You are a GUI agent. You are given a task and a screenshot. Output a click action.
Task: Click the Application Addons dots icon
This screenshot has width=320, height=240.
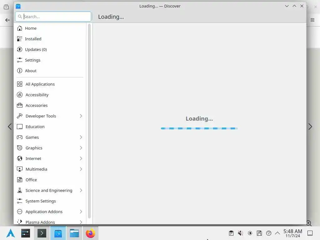(x=20, y=212)
